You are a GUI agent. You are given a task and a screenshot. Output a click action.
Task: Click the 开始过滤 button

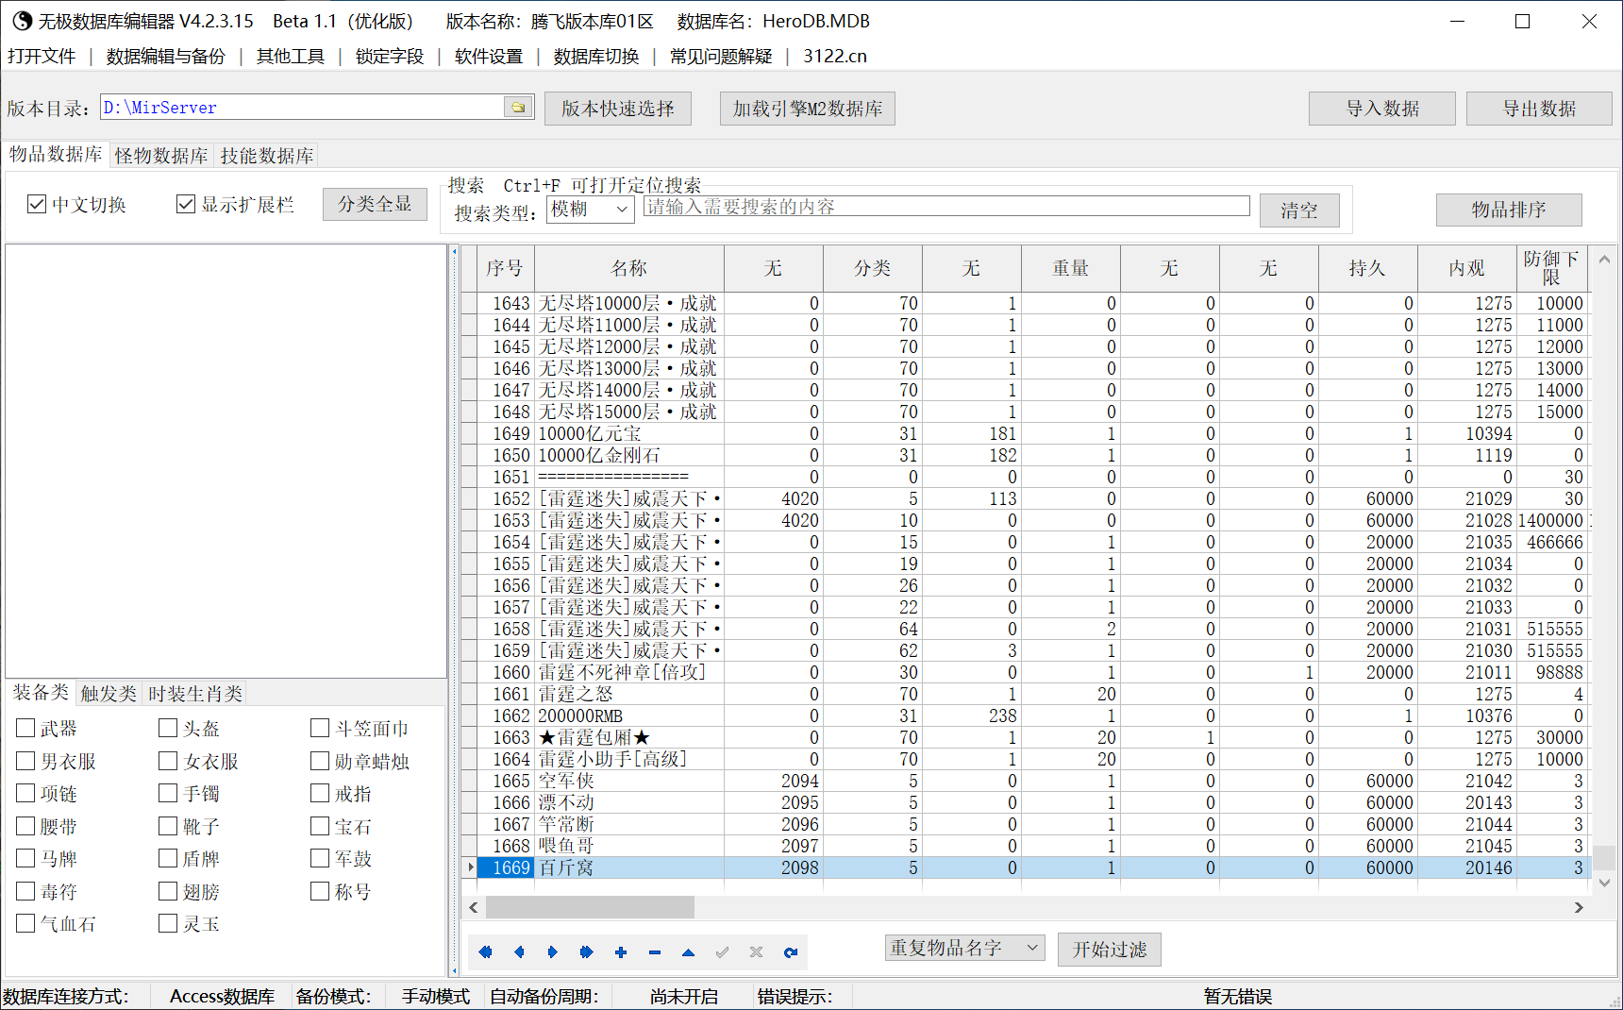click(x=1110, y=949)
